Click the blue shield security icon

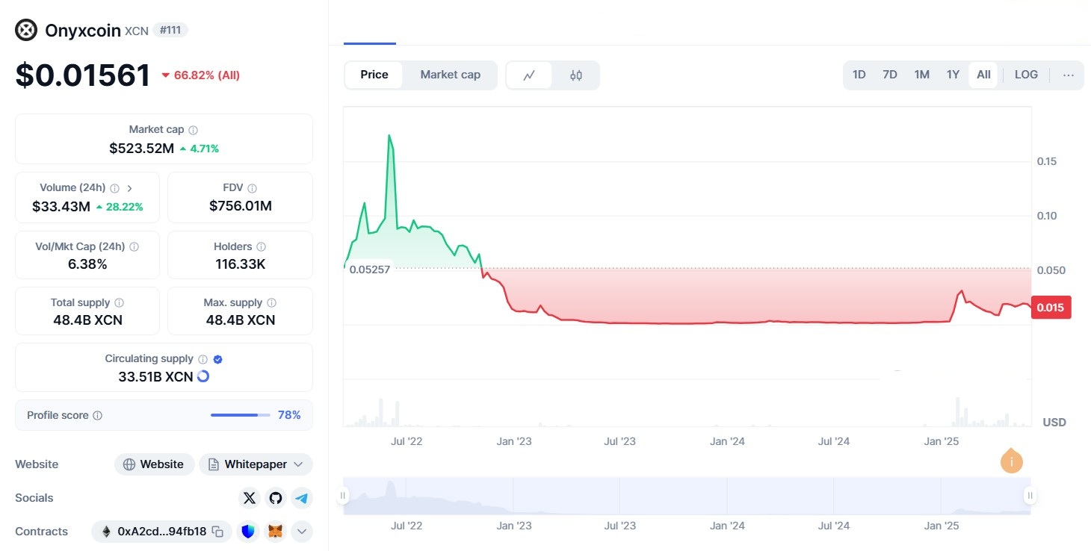[x=248, y=532]
